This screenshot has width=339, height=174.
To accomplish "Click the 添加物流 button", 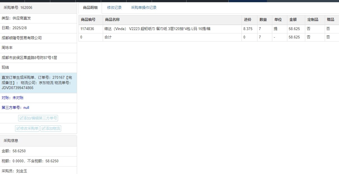I will click(x=51, y=128).
